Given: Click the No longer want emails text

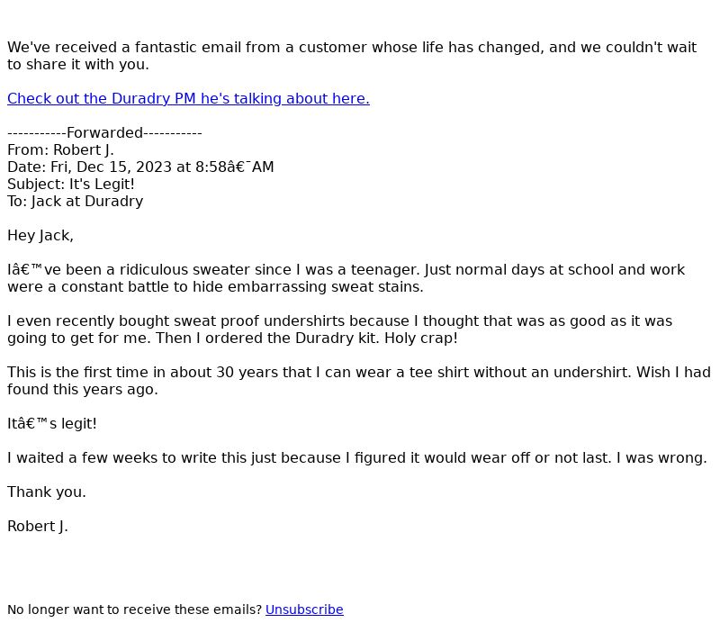Looking at the screenshot, I should pos(134,609).
